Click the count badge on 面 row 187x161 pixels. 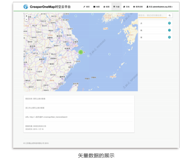click(x=169, y=37)
